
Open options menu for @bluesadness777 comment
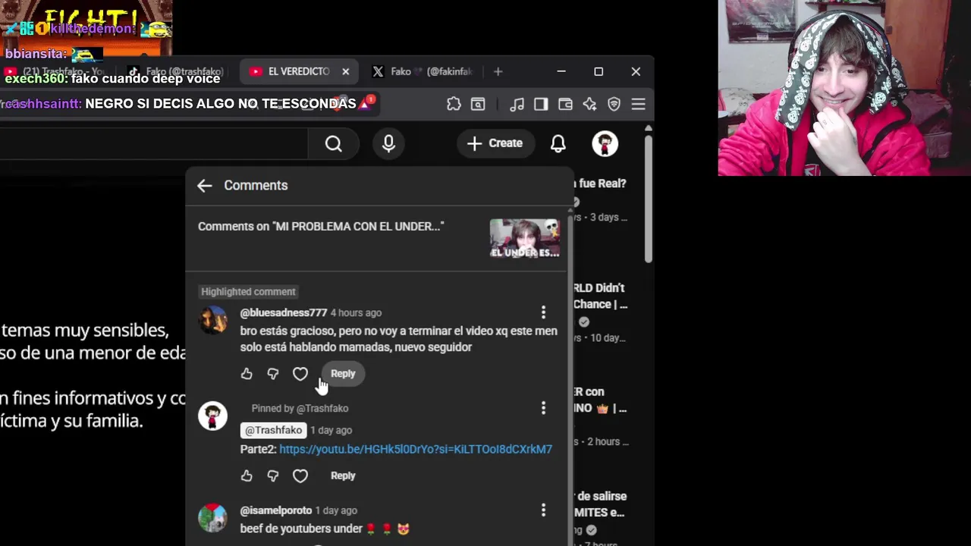click(543, 312)
